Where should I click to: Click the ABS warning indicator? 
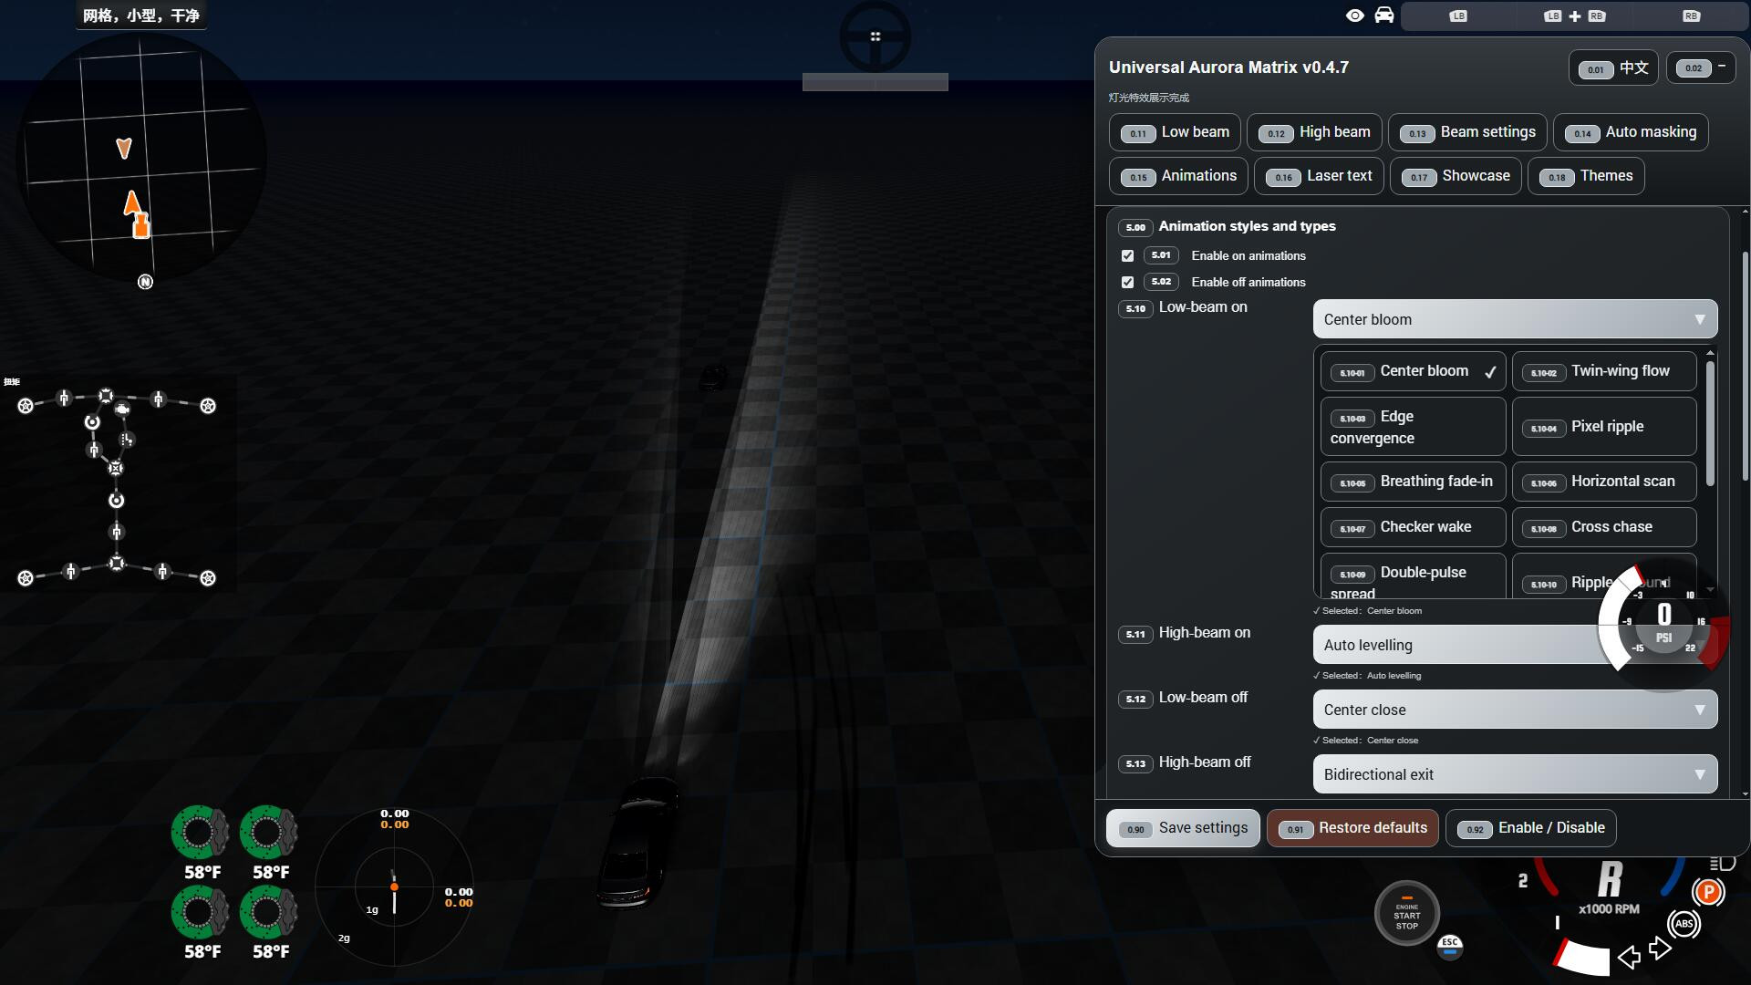1684,924
